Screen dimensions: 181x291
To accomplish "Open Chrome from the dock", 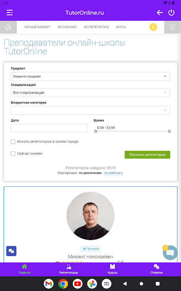I will (x=63, y=284).
